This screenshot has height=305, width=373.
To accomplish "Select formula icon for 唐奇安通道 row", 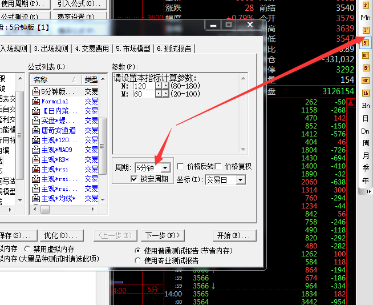I will pyautogui.click(x=36, y=130).
